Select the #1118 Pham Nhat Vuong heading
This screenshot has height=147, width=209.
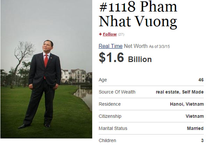138,14
